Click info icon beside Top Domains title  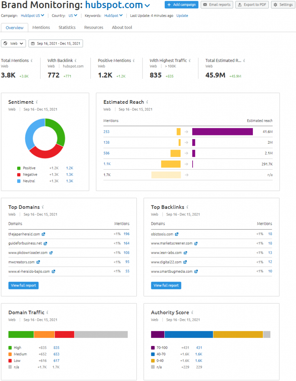click(43, 207)
